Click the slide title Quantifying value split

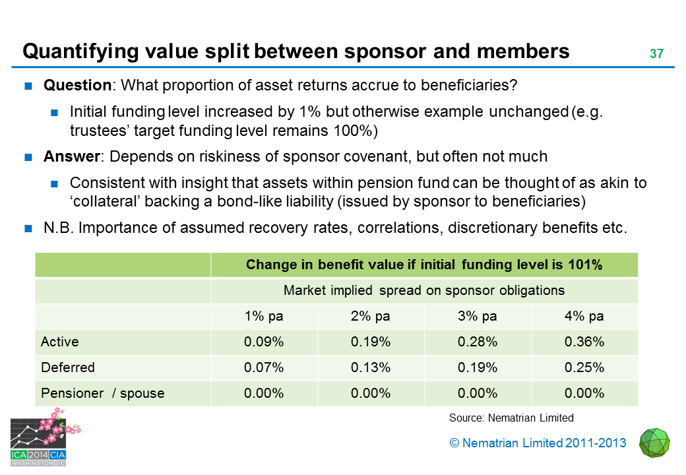pyautogui.click(x=296, y=51)
